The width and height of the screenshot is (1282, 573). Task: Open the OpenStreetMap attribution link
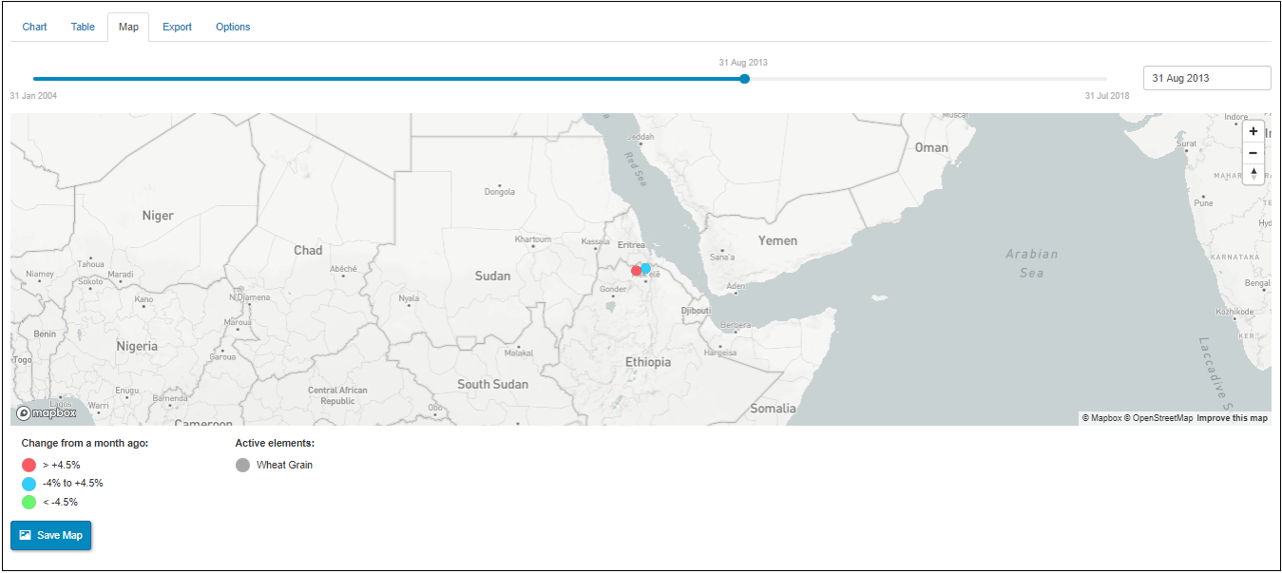coord(1158,418)
